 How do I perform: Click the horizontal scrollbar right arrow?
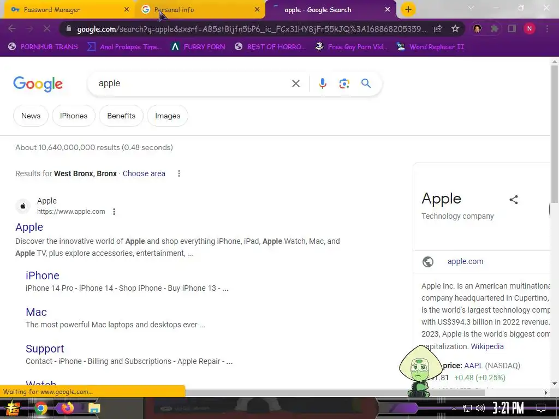[x=546, y=393]
